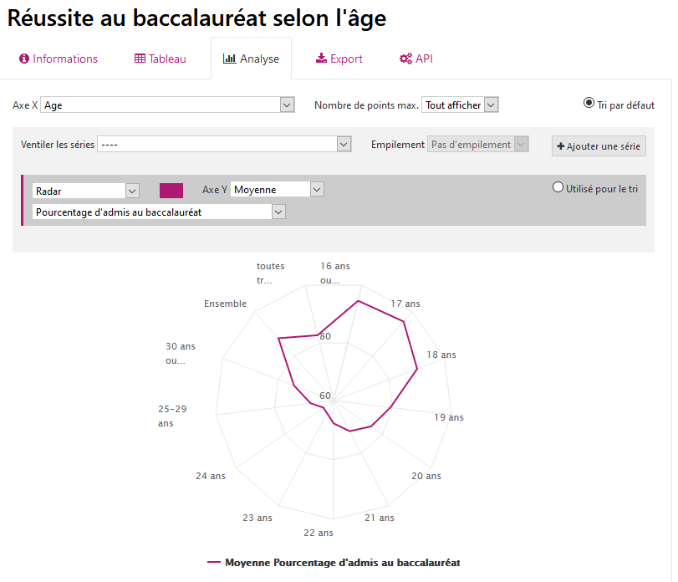Click the magenta series color swatch

[x=171, y=191]
